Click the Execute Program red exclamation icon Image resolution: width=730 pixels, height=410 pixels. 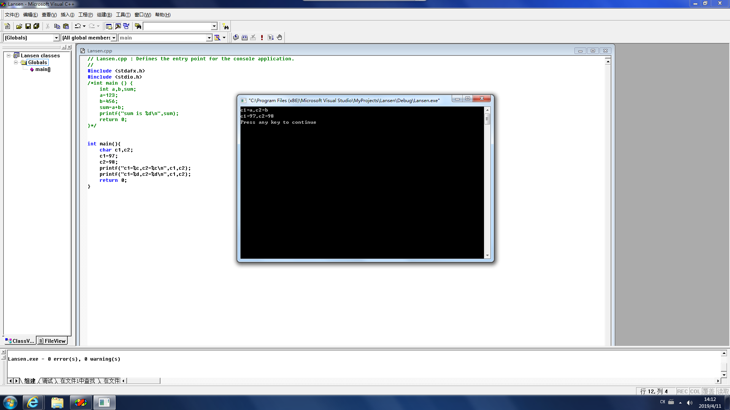pos(262,38)
